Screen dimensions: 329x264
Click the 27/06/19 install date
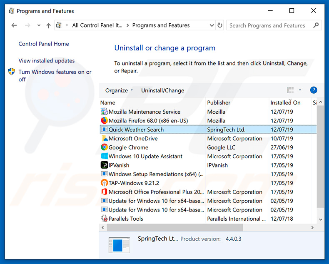[x=282, y=147]
